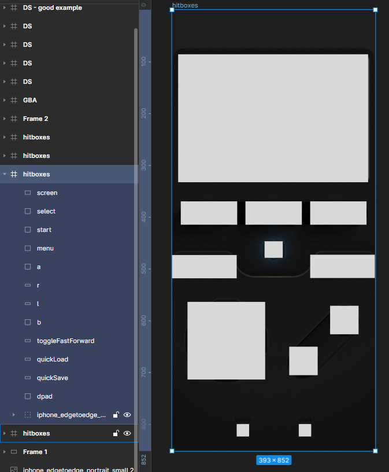389x472 pixels.
Task: Expand the GBA frame layer
Action: pos(5,100)
